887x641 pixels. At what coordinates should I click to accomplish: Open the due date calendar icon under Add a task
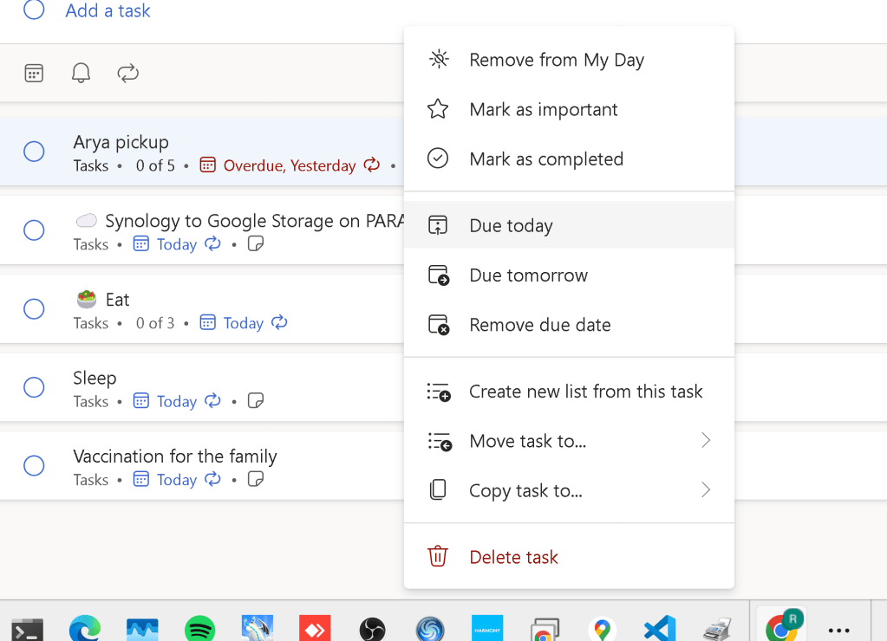point(34,73)
